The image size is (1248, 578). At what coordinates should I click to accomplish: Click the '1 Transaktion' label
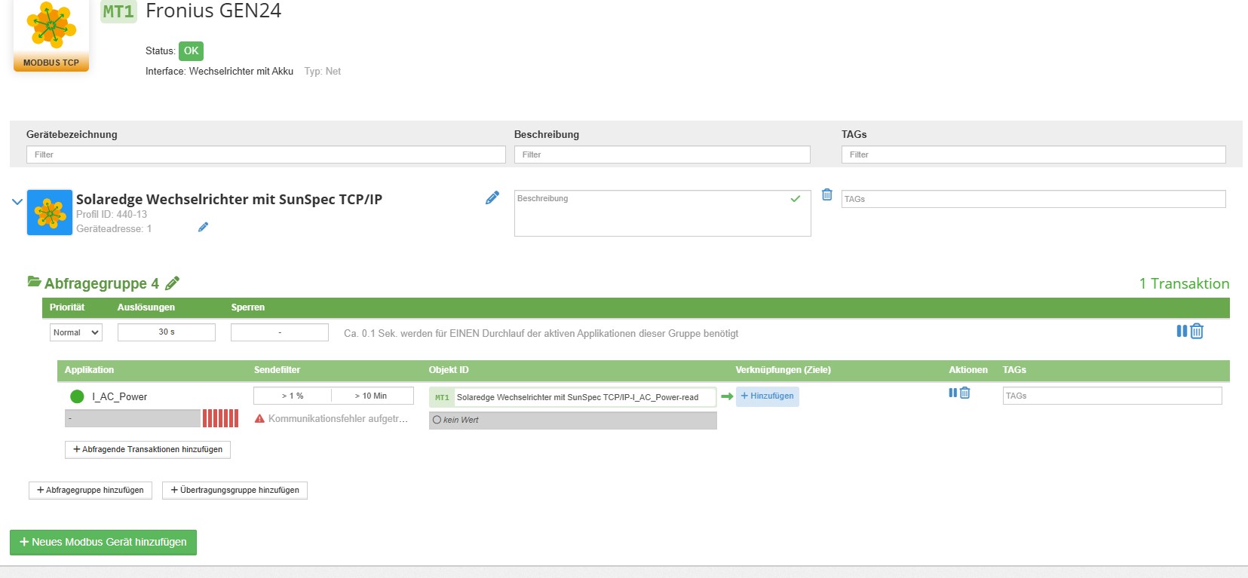tap(1184, 283)
